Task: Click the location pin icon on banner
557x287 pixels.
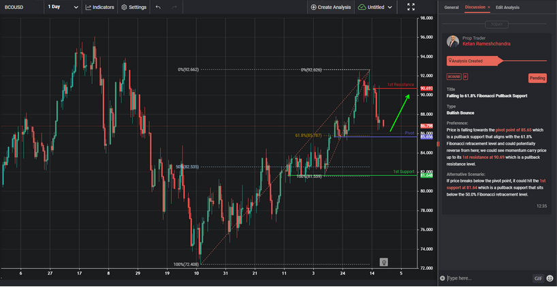Action: point(450,61)
